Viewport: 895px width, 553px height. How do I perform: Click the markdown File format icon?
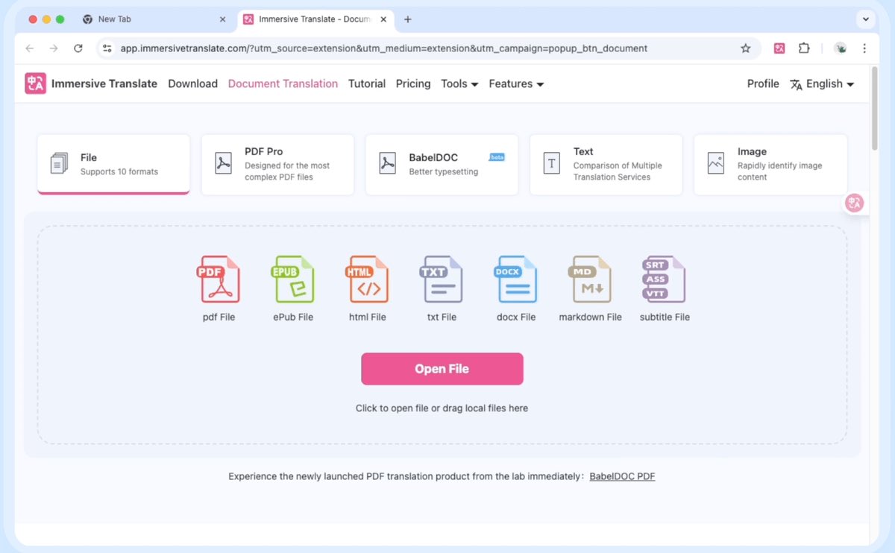[x=590, y=279]
